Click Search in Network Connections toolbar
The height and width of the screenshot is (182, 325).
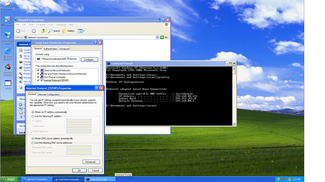click(54, 31)
